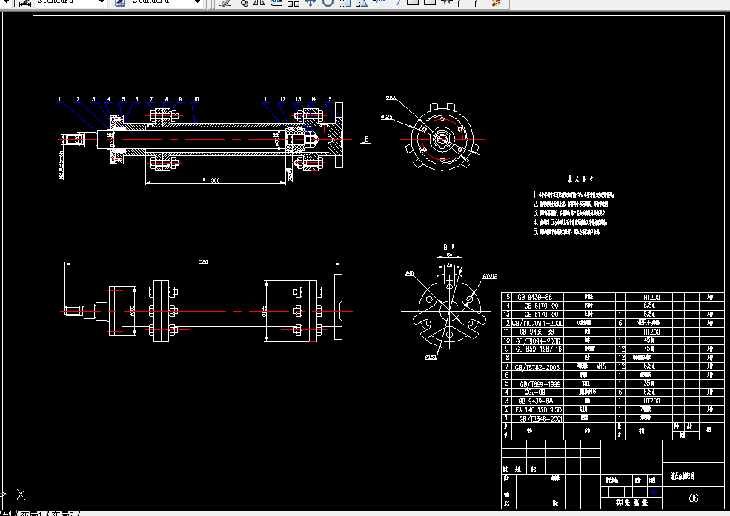The height and width of the screenshot is (516, 730).
Task: Switch to the 布局2 layout tab
Action: (63, 513)
